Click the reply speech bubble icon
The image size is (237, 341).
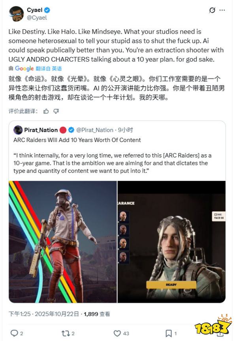(14, 333)
